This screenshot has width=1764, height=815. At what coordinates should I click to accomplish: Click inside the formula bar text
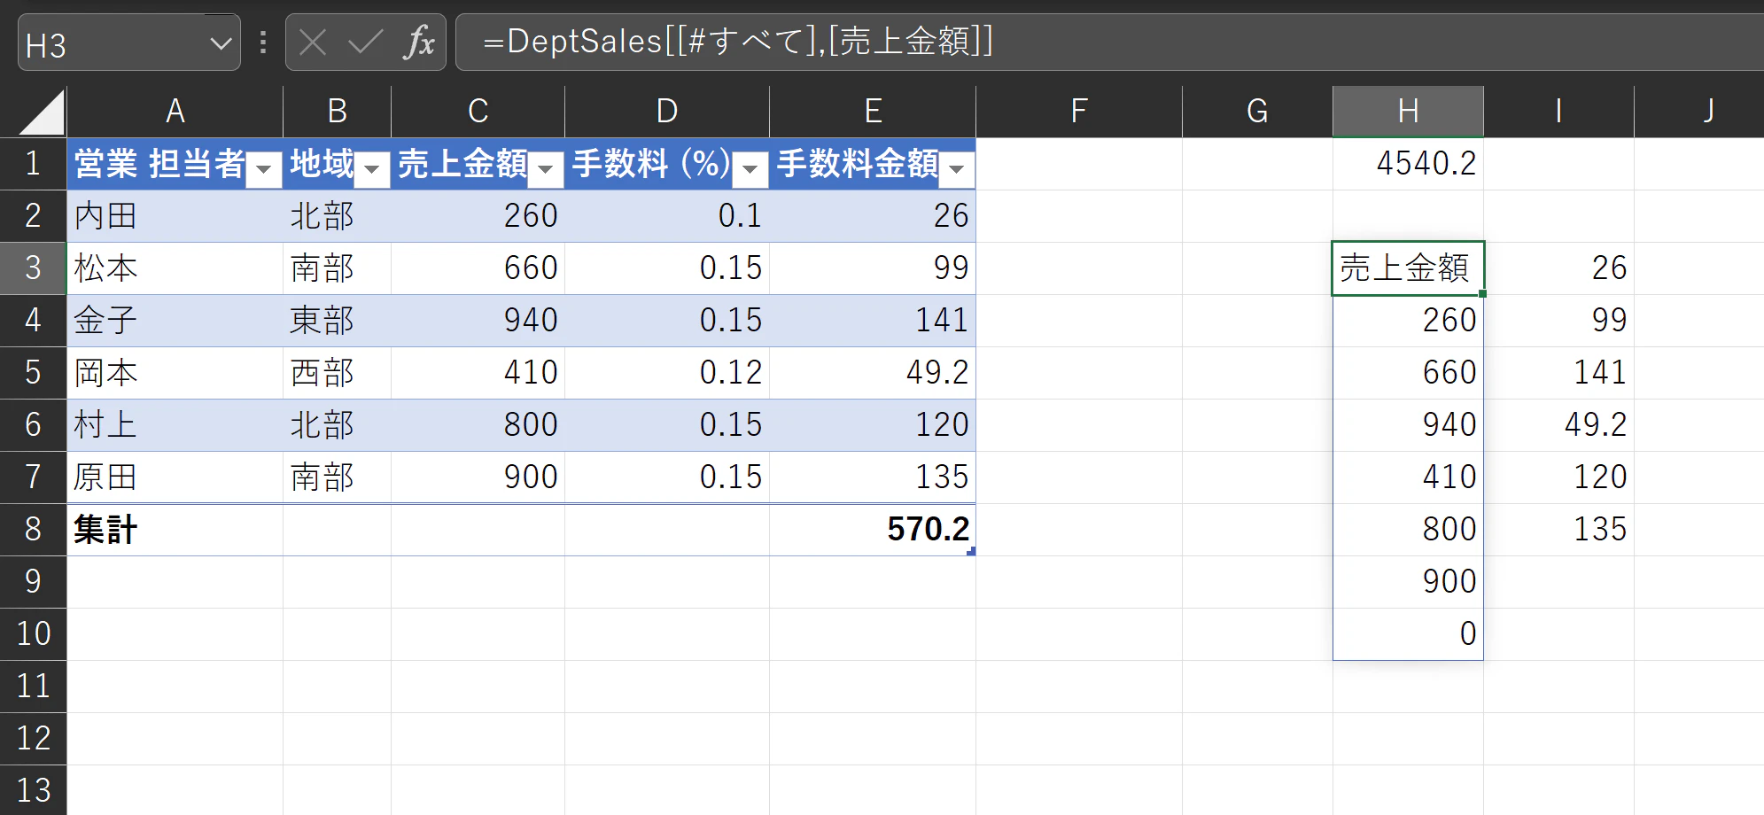click(739, 42)
